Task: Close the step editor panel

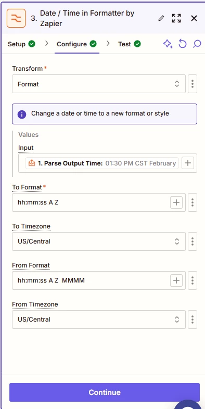Action: (x=194, y=18)
